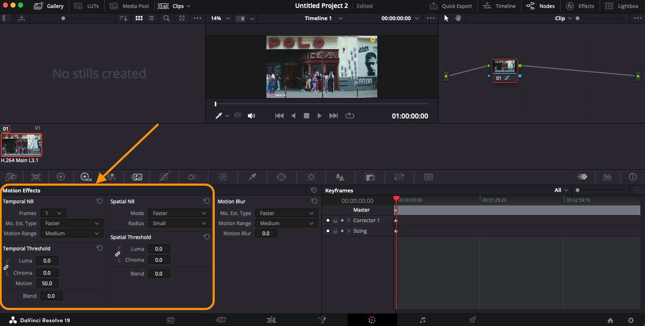This screenshot has height=326, width=645.
Task: Open Spatial NR Radius dropdown
Action: click(x=179, y=223)
